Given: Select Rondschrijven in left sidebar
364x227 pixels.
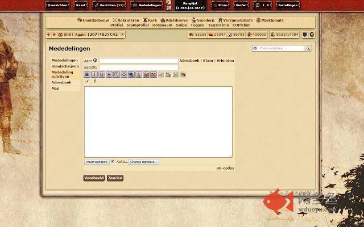Looking at the screenshot, I should tap(65, 66).
